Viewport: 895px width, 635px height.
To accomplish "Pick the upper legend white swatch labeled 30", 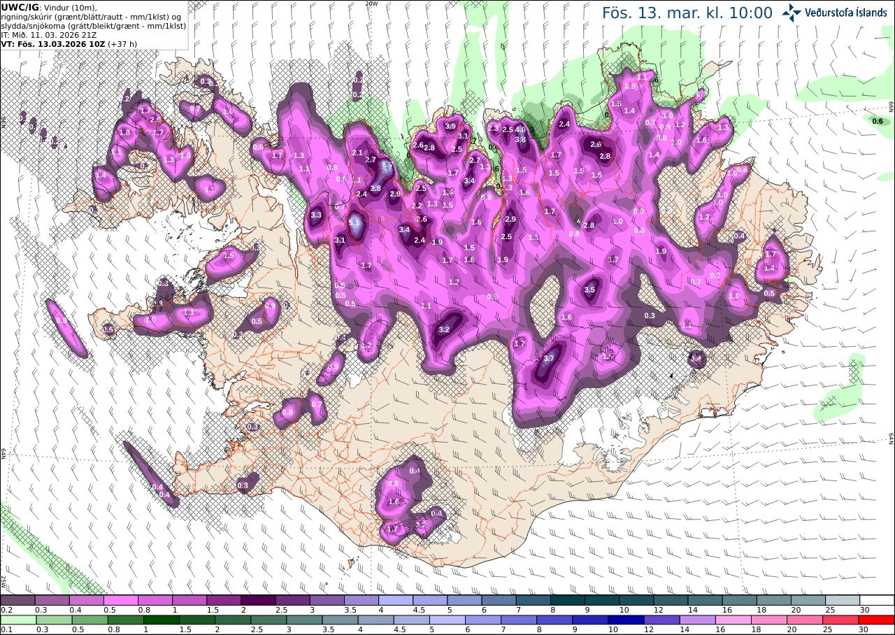I will point(877,600).
